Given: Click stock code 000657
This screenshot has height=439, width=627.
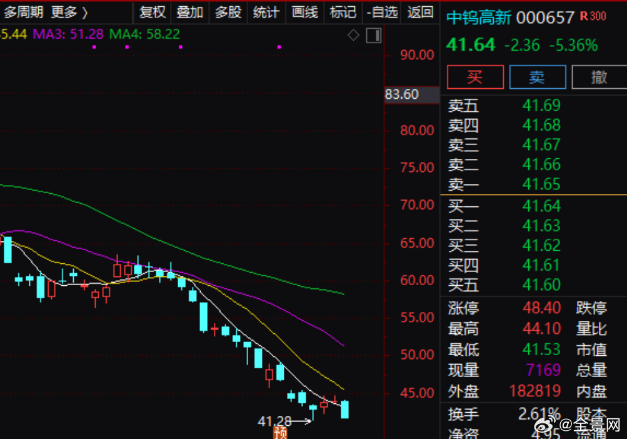Looking at the screenshot, I should tap(545, 18).
